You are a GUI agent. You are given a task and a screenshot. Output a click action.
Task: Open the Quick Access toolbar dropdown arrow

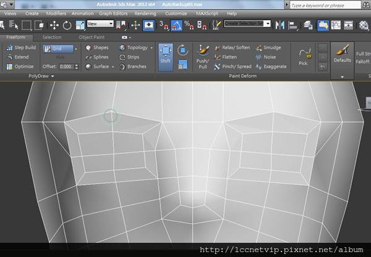click(x=11, y=5)
